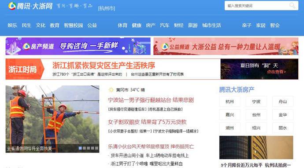304x168 pixels.
Task: Click the building photo in the real estate panel
Action: tap(256, 147)
